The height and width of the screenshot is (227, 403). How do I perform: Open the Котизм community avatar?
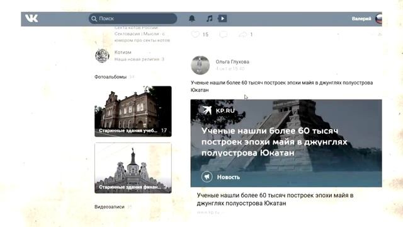(102, 55)
